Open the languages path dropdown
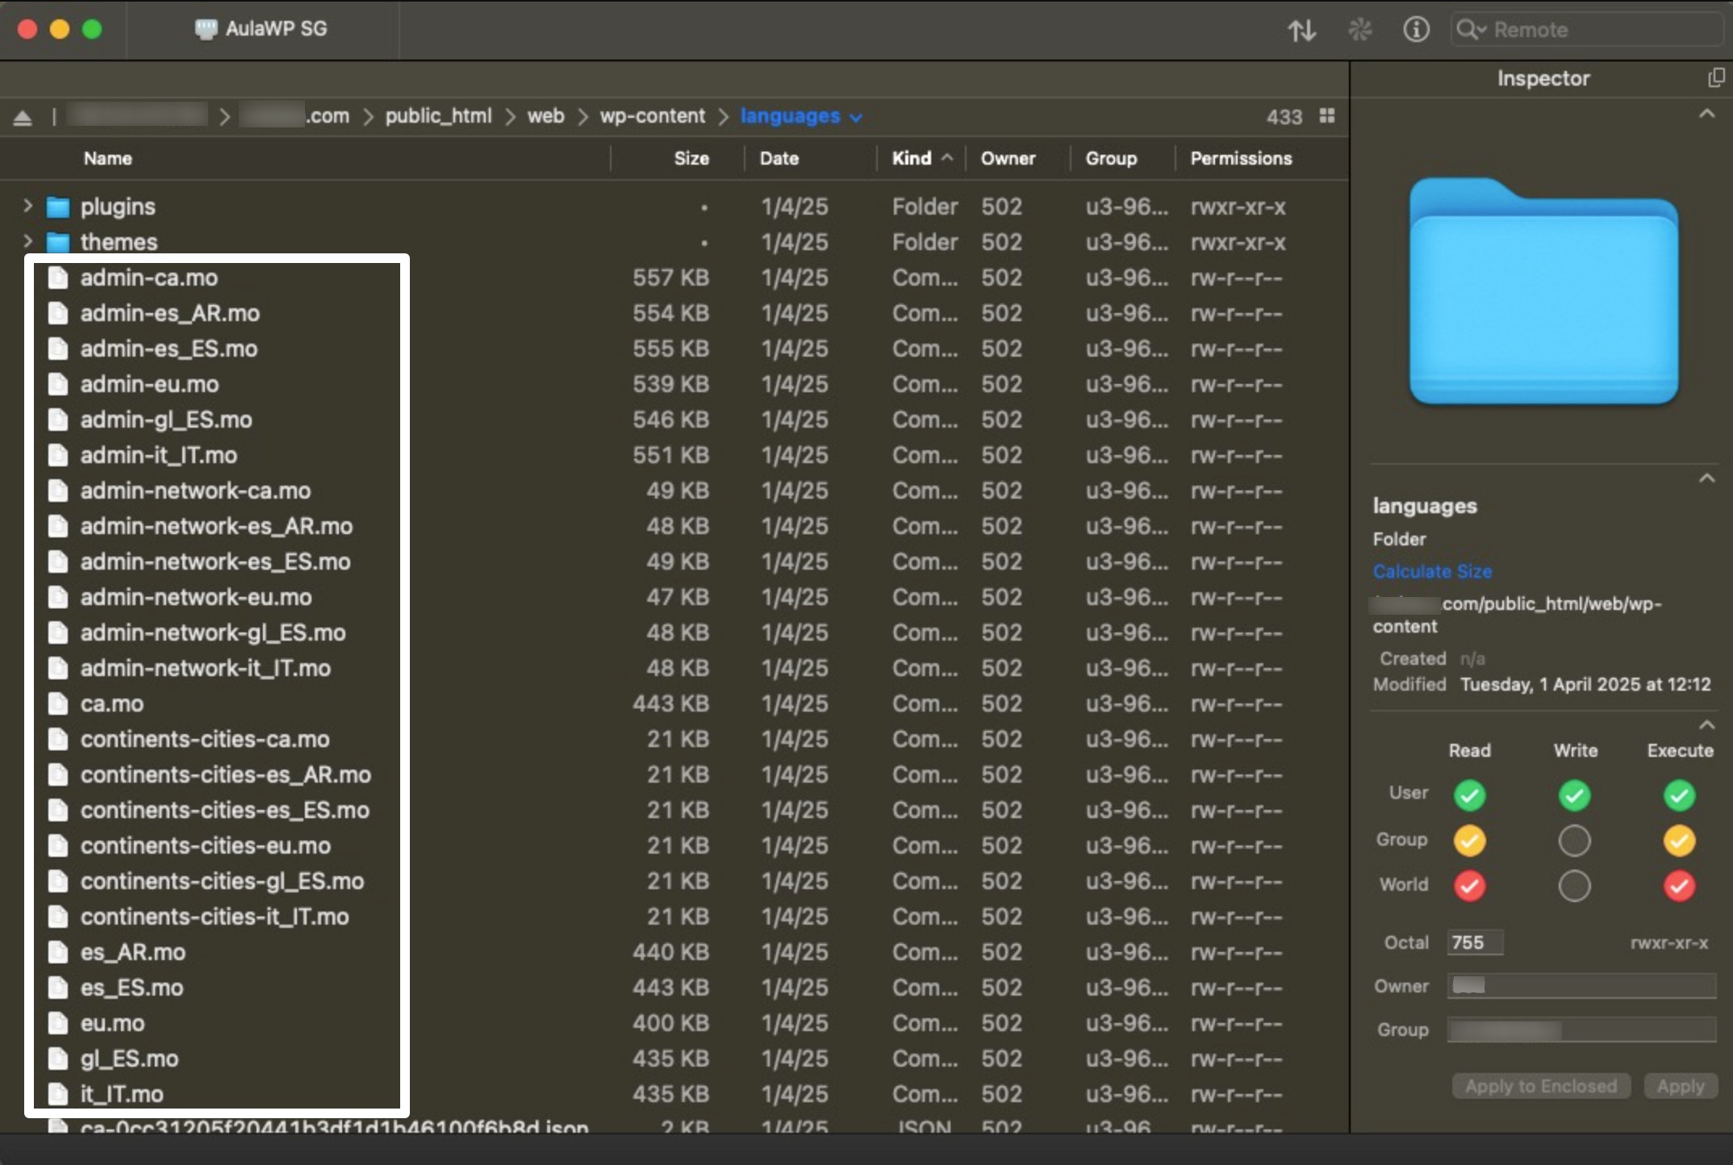The width and height of the screenshot is (1733, 1165). [856, 118]
